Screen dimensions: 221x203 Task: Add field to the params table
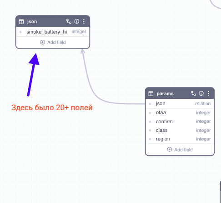180,150
